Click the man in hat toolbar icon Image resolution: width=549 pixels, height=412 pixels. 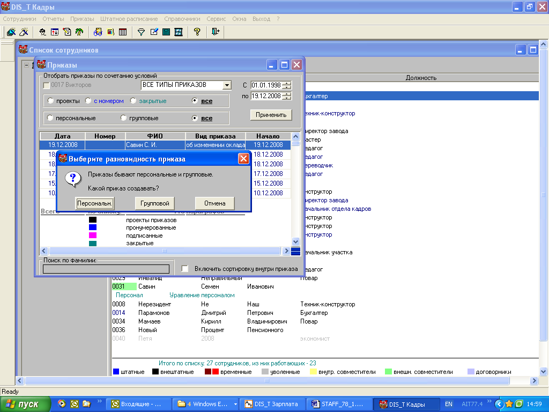click(x=42, y=32)
